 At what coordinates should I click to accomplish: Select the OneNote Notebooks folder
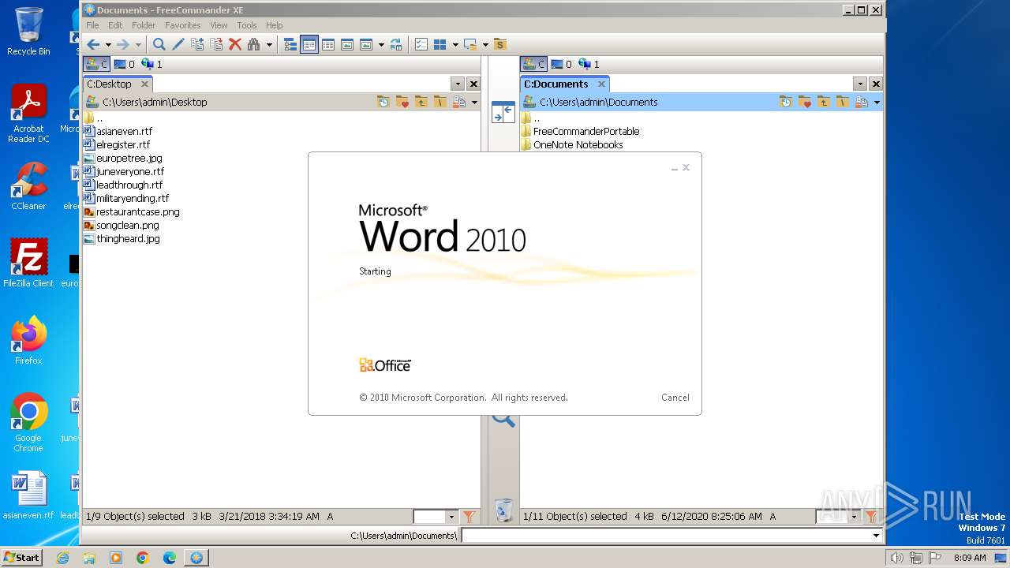[x=578, y=144]
